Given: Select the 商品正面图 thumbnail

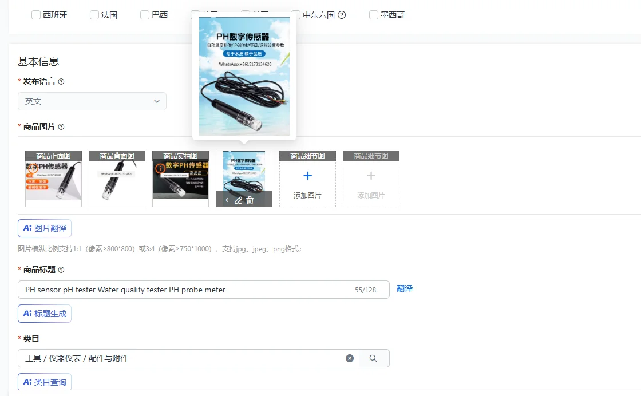Looking at the screenshot, I should 53,178.
